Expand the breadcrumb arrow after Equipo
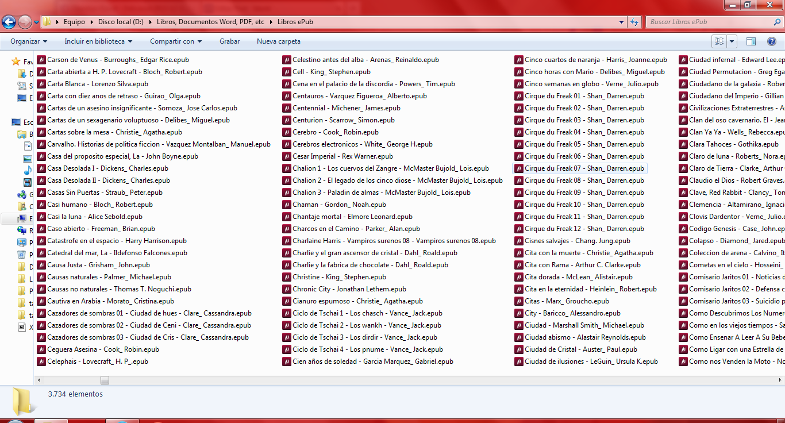Screen dimensions: 785x423 pyautogui.click(x=91, y=22)
